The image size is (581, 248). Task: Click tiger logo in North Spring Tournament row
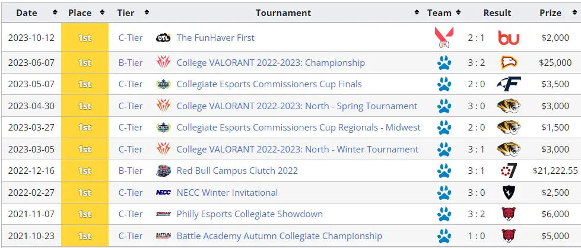click(509, 106)
